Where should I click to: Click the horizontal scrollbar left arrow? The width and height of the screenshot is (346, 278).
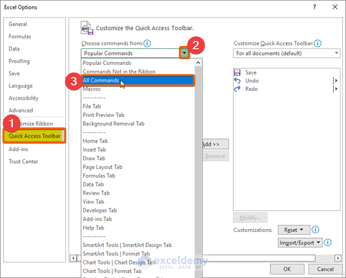73,258
